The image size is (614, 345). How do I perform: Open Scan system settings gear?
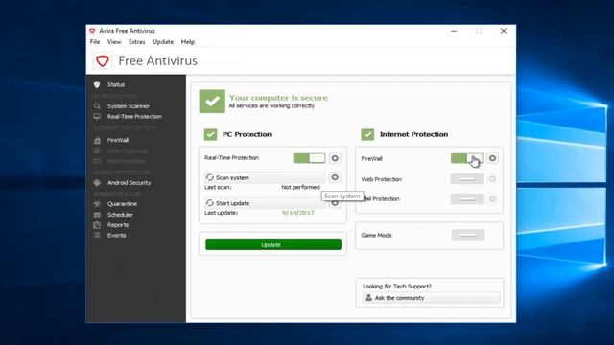(x=335, y=177)
